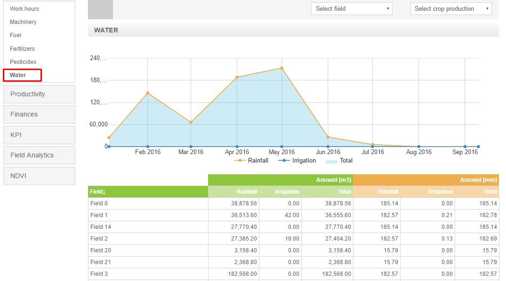Viewport: 506px width, 281px height.
Task: Open the NDVI sidebar section
Action: pos(39,176)
